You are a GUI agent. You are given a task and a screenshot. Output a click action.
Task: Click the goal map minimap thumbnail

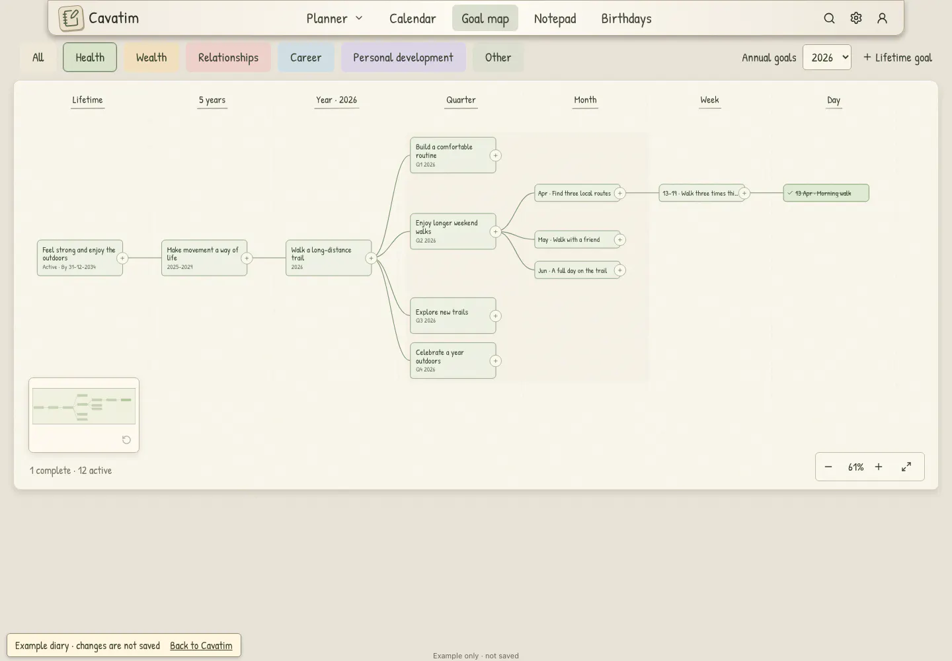click(84, 407)
